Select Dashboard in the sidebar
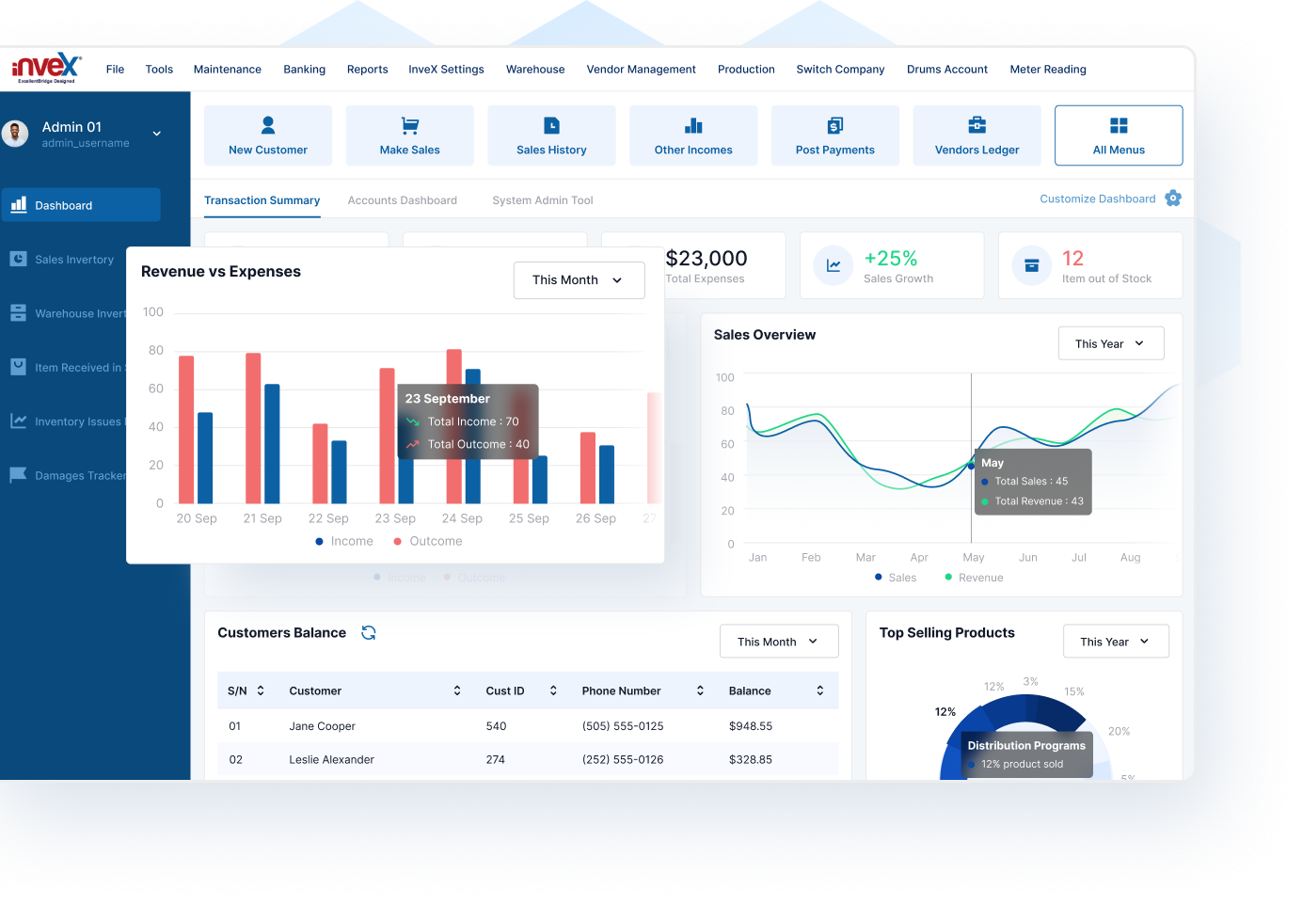Image resolution: width=1302 pixels, height=905 pixels. 81,205
